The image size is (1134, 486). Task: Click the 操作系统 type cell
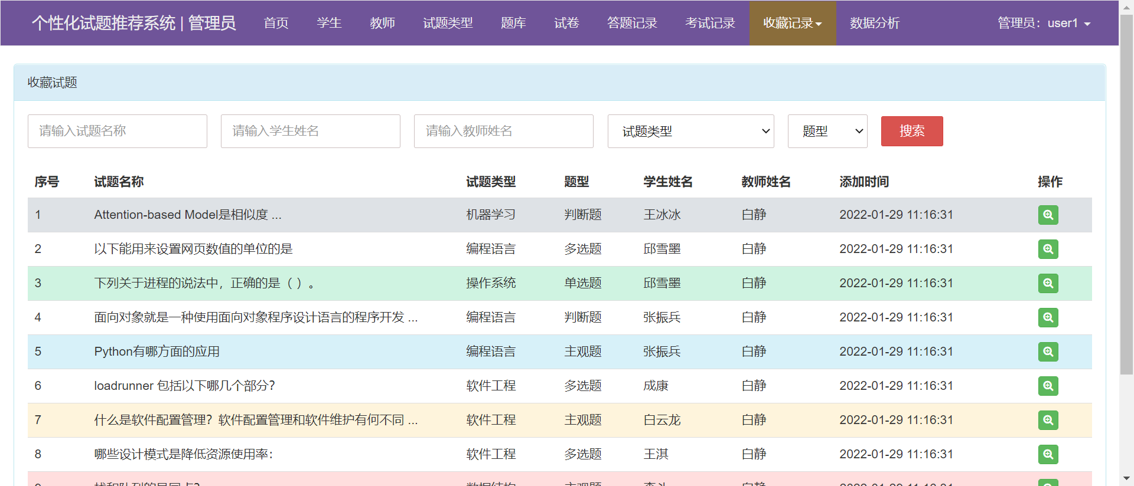pyautogui.click(x=491, y=283)
